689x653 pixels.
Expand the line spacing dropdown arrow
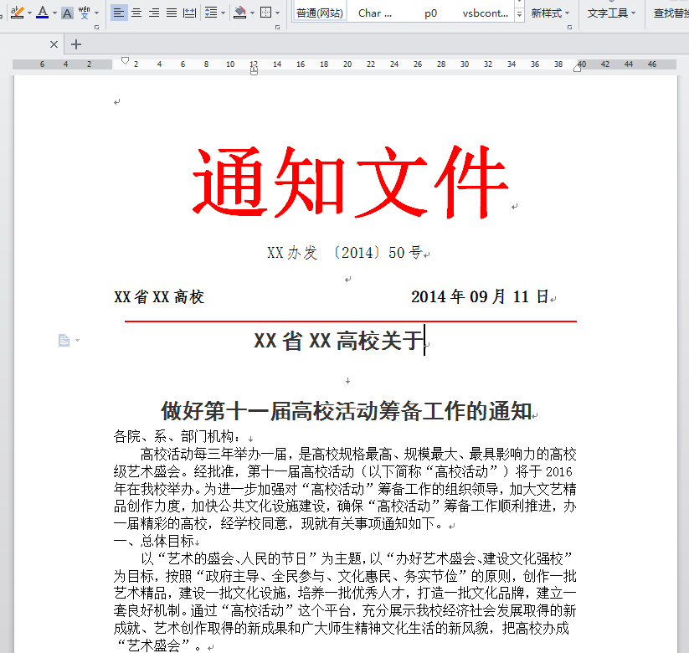[x=222, y=13]
